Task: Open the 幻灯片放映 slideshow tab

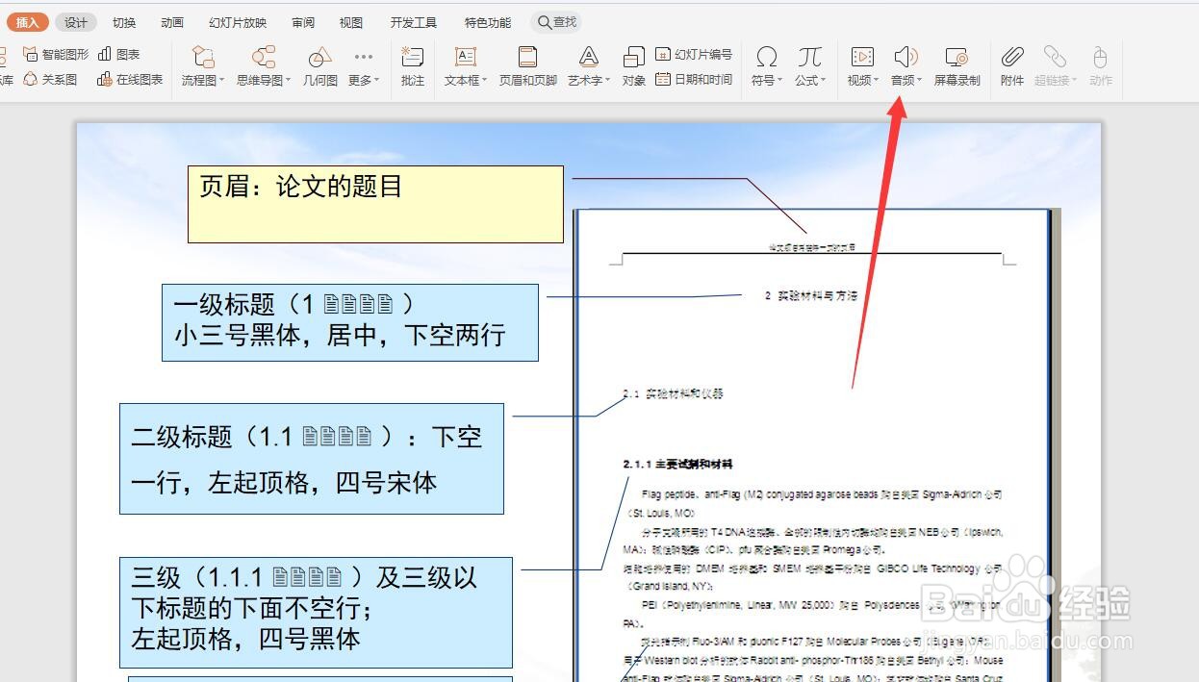Action: [238, 21]
